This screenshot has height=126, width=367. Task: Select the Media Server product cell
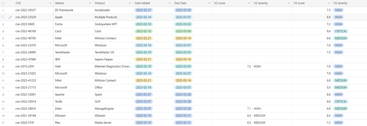tap(113, 122)
